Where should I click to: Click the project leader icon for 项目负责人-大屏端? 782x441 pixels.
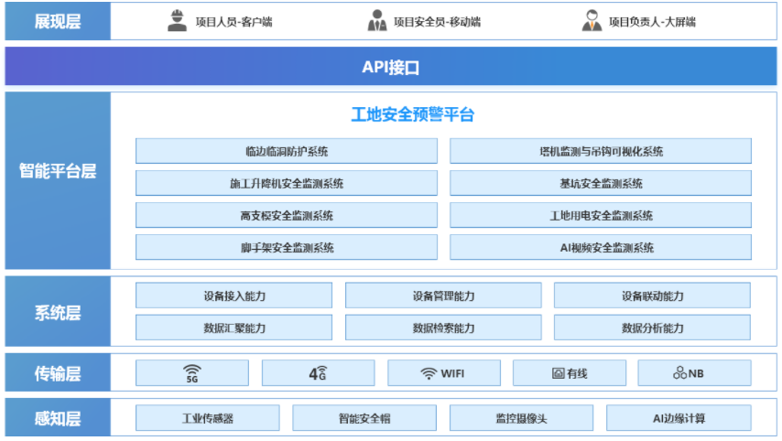point(592,20)
